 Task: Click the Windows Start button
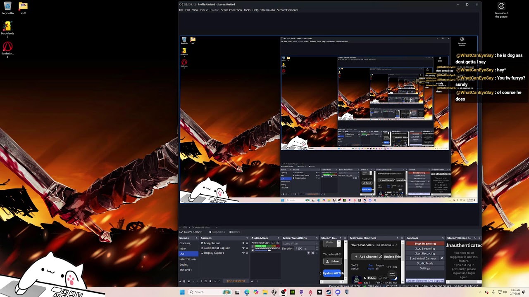[182, 292]
